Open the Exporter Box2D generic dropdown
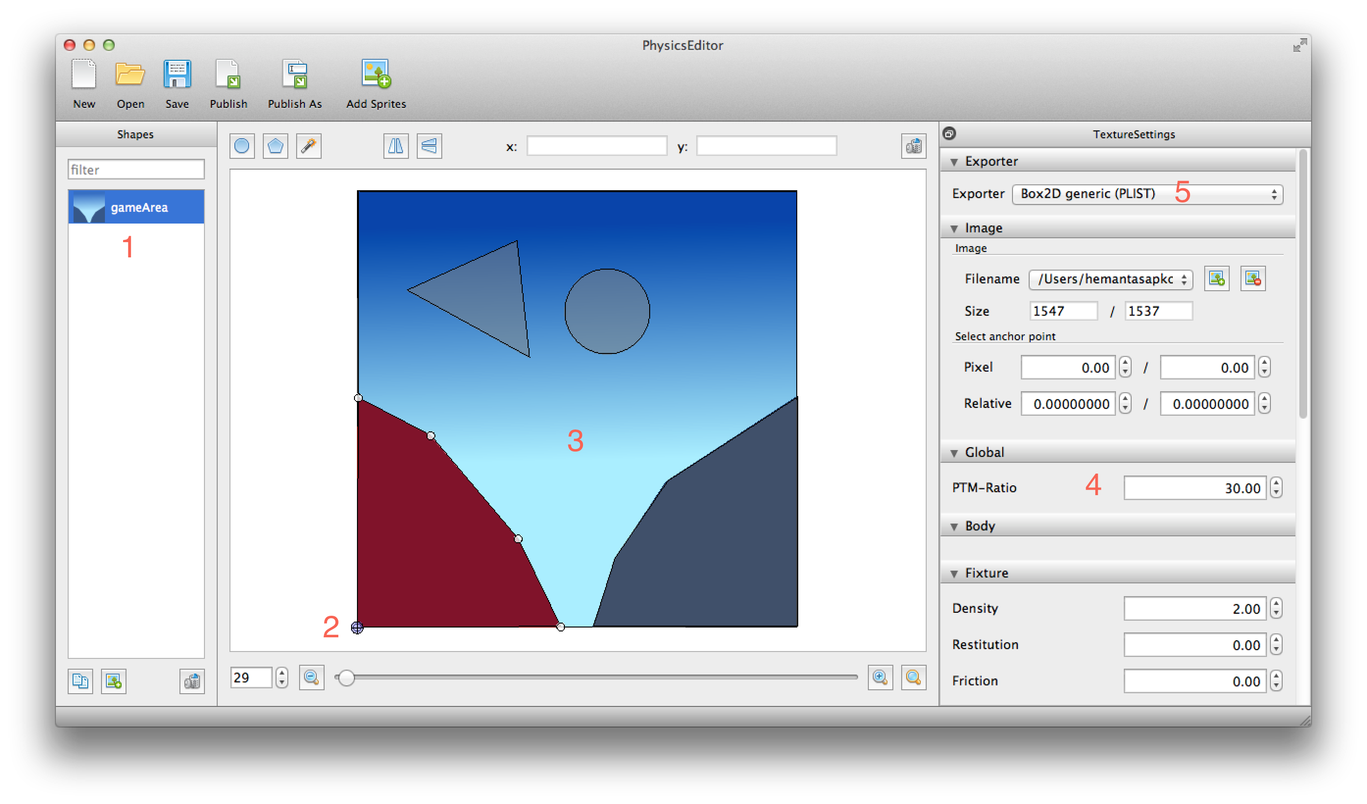1367x804 pixels. click(x=1147, y=194)
